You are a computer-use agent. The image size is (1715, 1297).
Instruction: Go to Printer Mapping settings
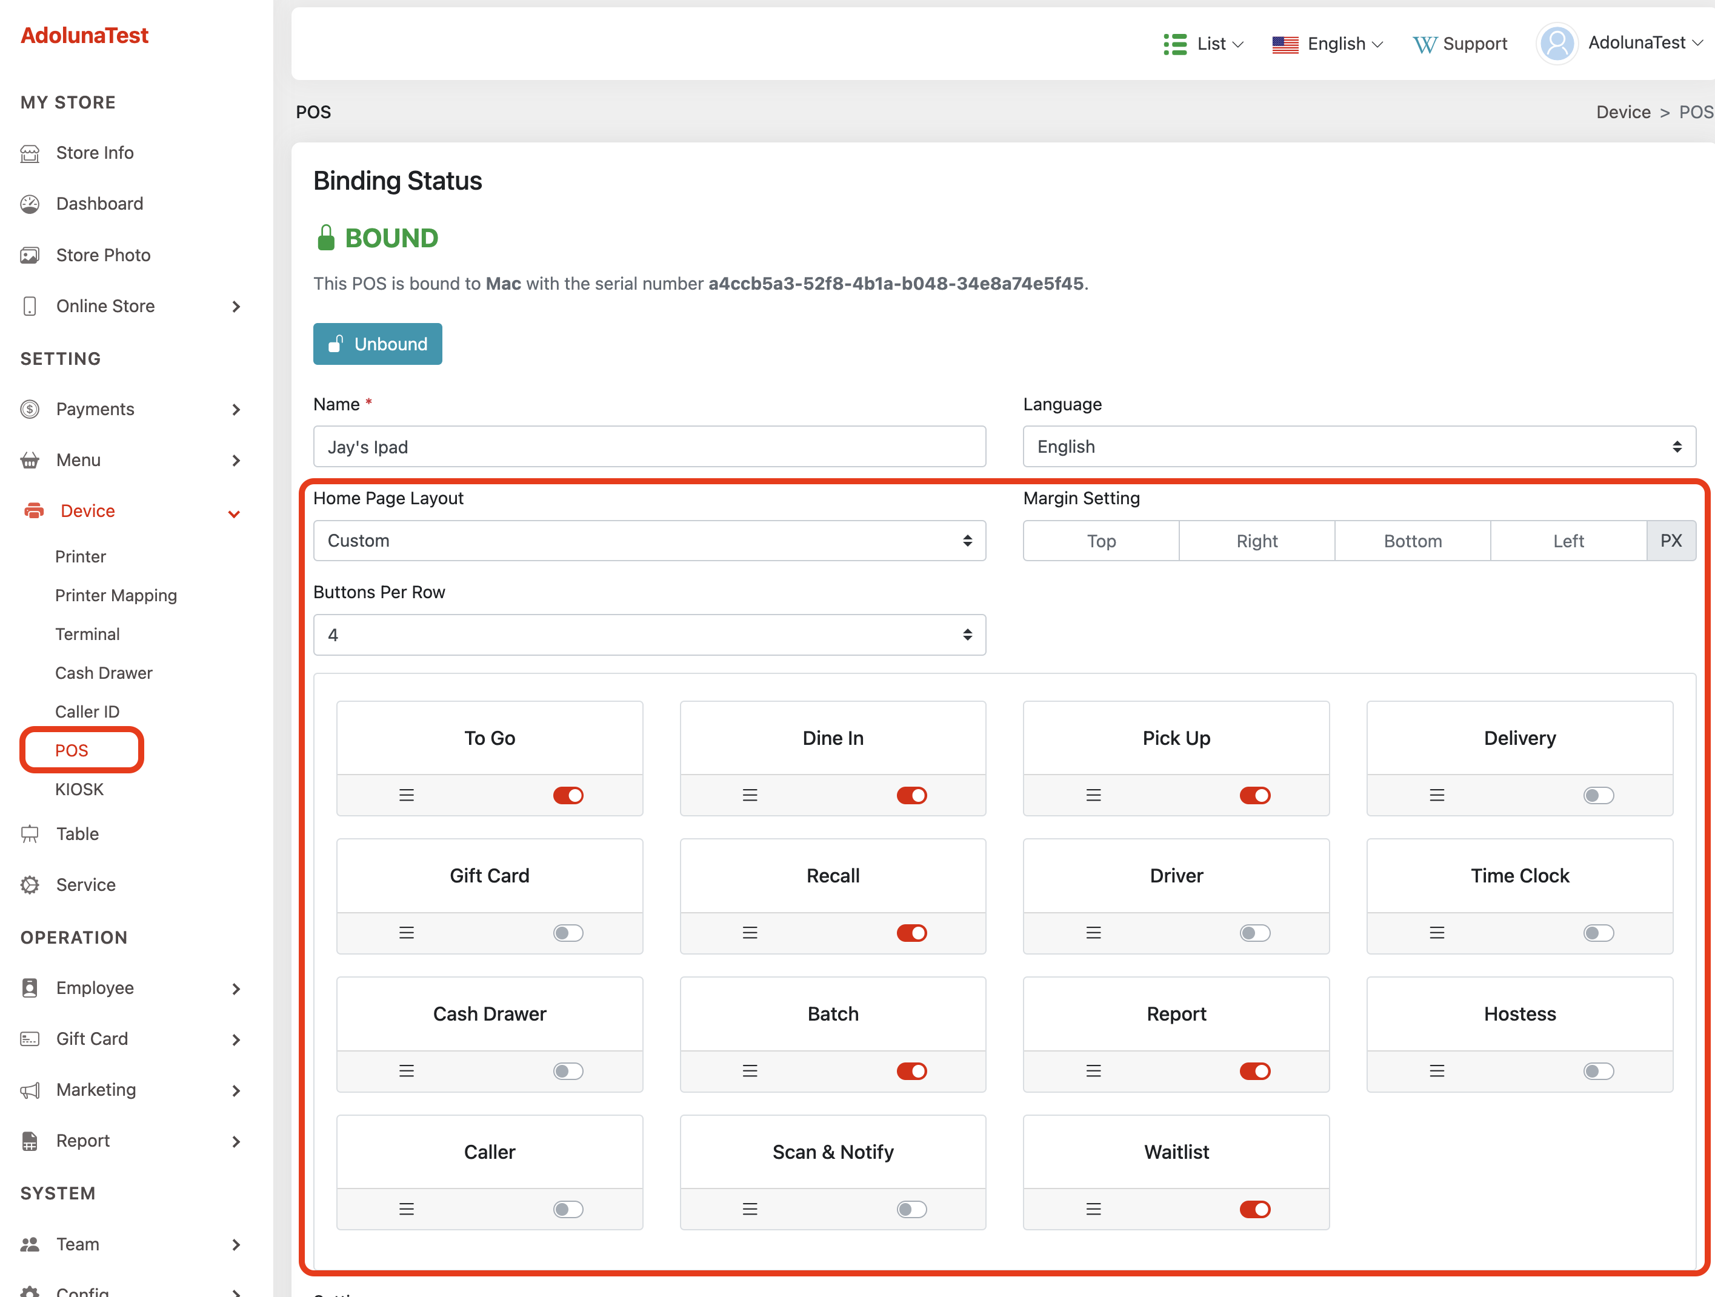[116, 595]
